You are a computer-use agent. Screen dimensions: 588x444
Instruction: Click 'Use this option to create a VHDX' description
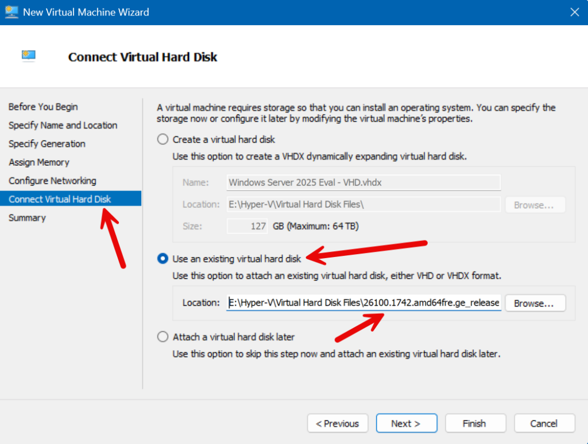coord(319,156)
